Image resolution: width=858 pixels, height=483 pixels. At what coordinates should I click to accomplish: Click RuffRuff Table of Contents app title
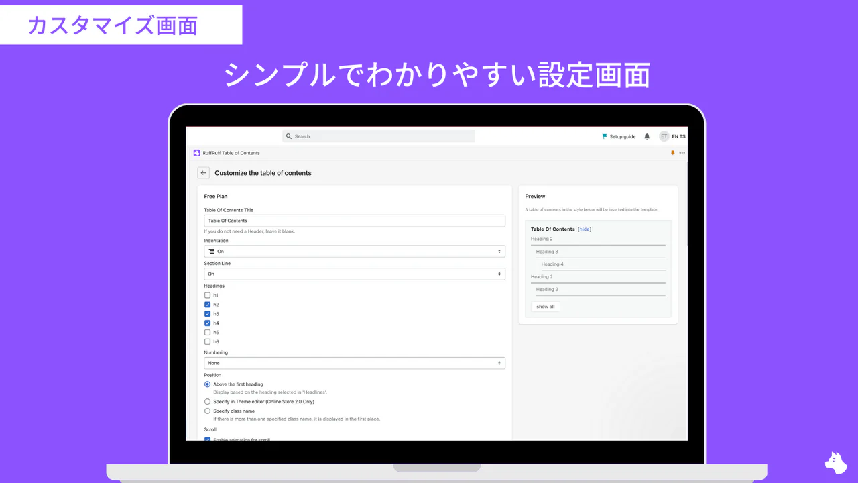[x=231, y=153]
